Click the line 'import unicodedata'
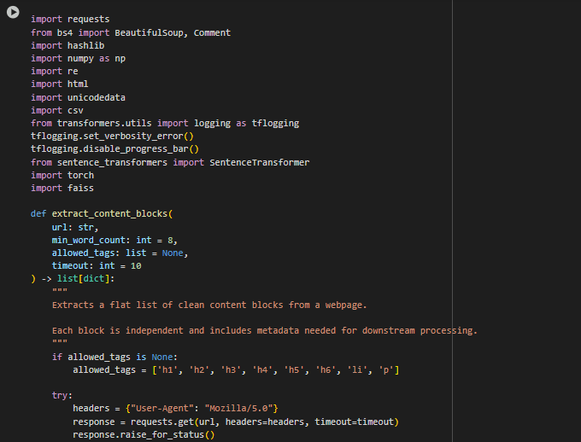This screenshot has width=581, height=442. [79, 98]
